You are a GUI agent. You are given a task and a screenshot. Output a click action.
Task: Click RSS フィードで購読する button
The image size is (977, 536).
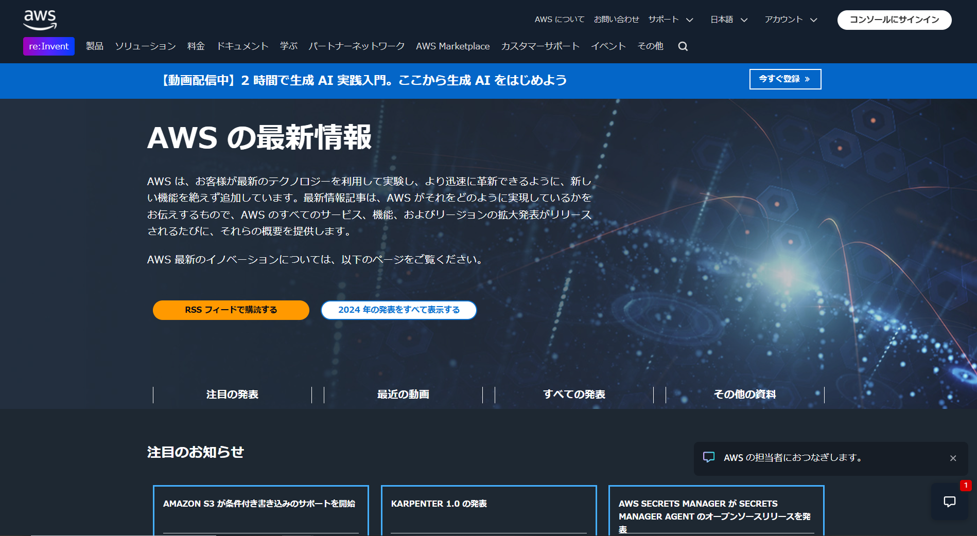click(231, 310)
